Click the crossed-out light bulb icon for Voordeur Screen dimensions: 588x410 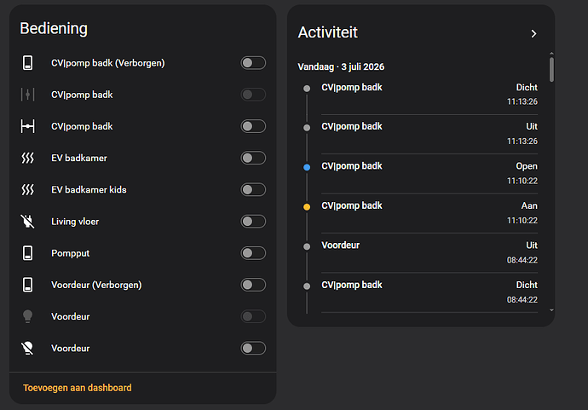point(27,348)
